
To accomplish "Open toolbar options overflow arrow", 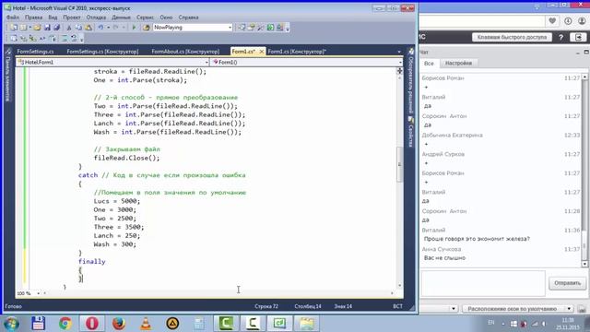I will point(288,29).
